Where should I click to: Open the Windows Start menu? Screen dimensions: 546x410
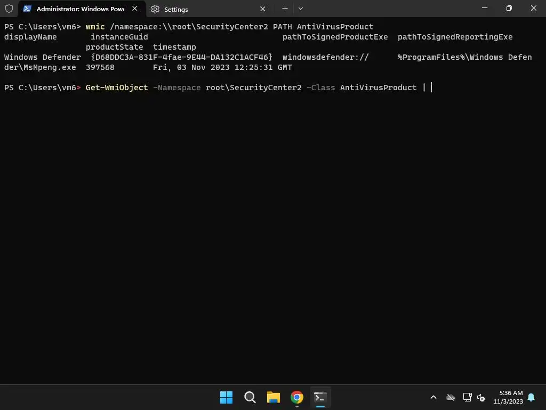coord(226,397)
